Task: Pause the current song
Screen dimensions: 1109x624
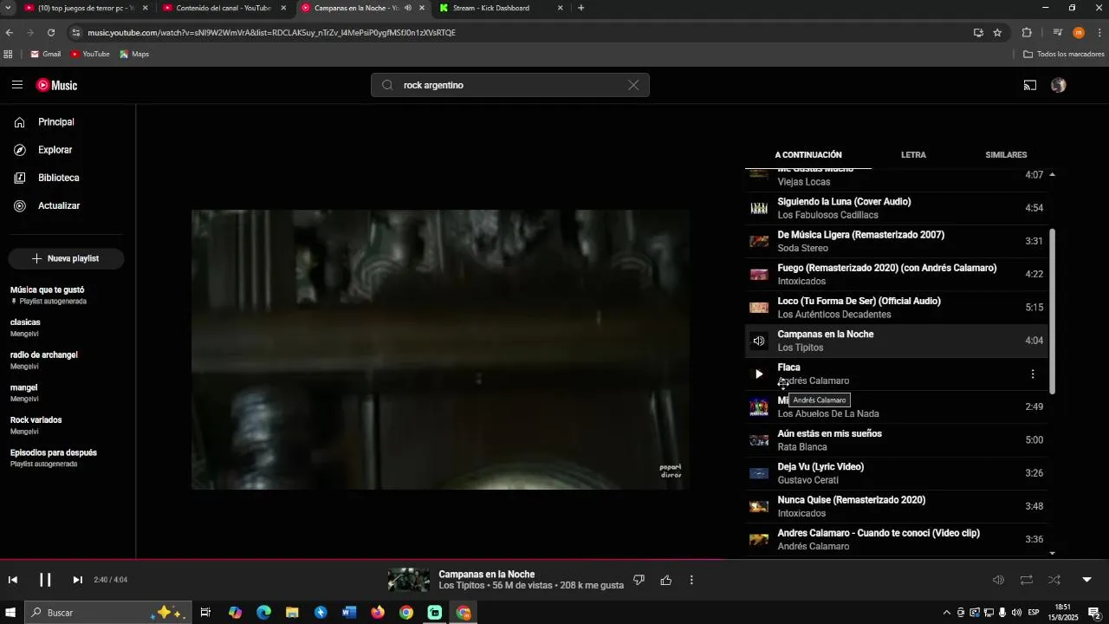Action: [x=45, y=580]
